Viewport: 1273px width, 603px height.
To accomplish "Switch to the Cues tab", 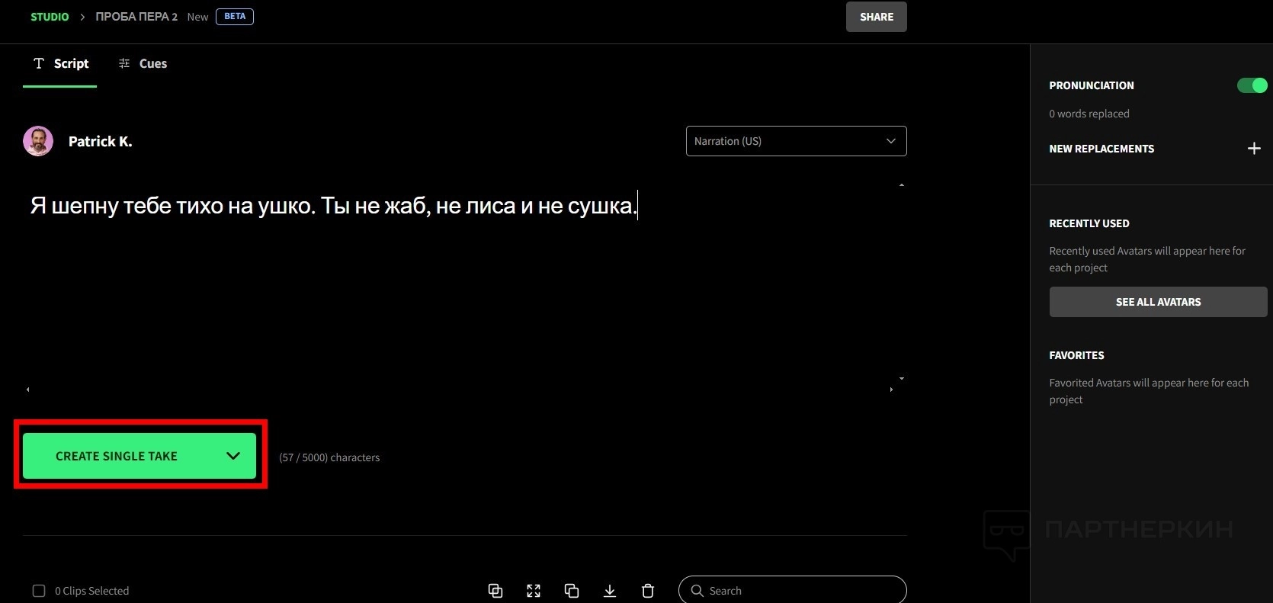I will (x=143, y=64).
